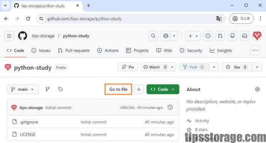This screenshot has height=143, width=266.
Task: Open commit hash b90c3bb
Action: (128, 108)
